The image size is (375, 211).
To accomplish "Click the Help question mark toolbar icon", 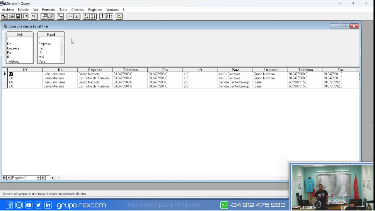I will (119, 16).
